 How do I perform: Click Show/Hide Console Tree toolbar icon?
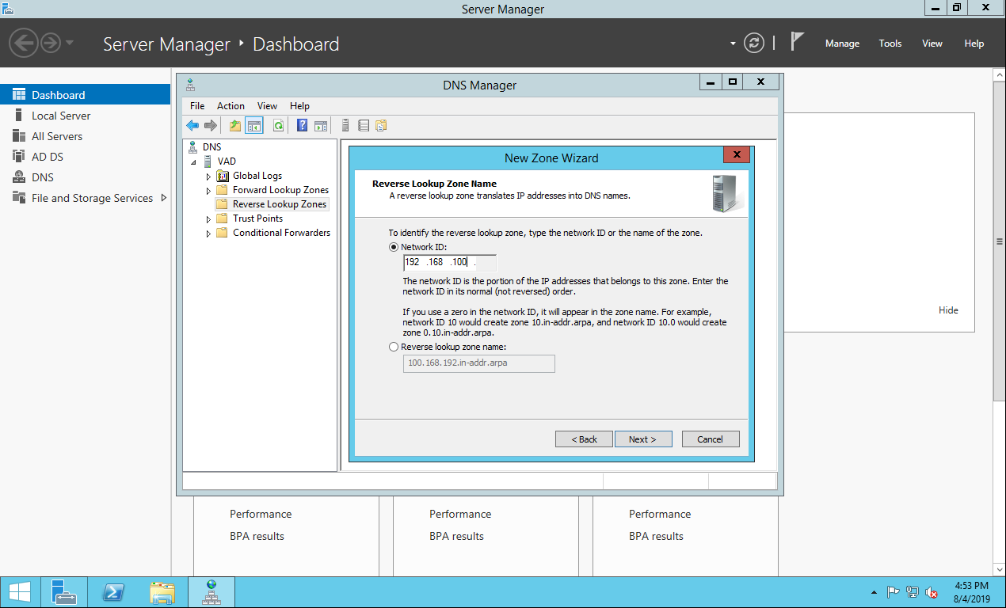click(x=254, y=125)
